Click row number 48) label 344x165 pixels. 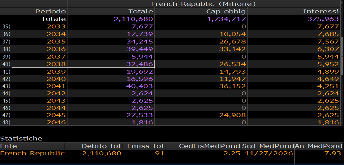6,122
